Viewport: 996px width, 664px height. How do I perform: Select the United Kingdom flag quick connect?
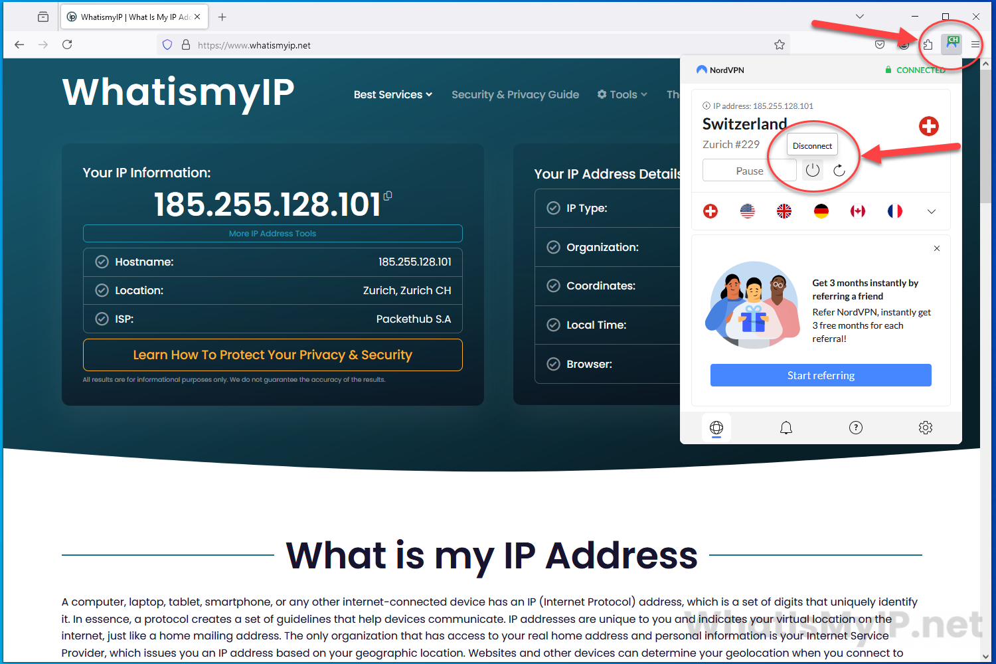pos(784,211)
